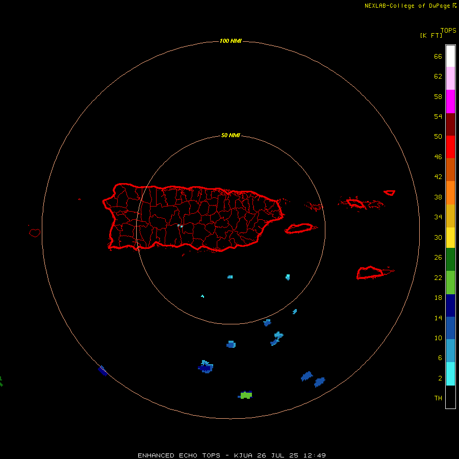This screenshot has height=459, width=459.
Task: Click the legend value 30
Action: click(438, 237)
